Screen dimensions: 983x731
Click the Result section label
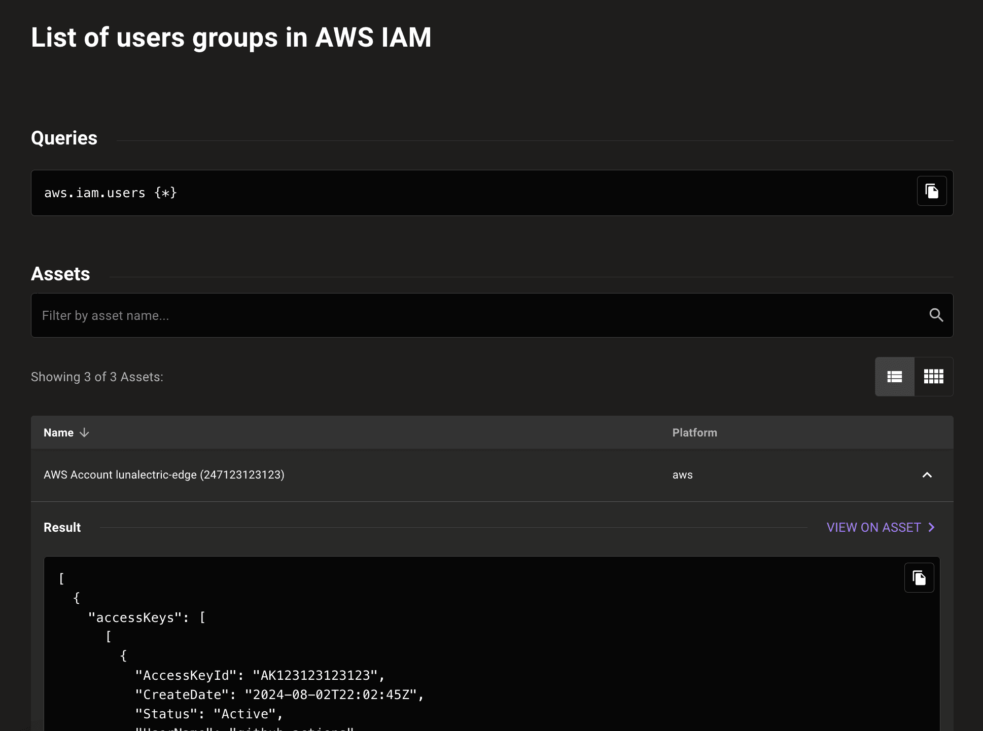62,527
